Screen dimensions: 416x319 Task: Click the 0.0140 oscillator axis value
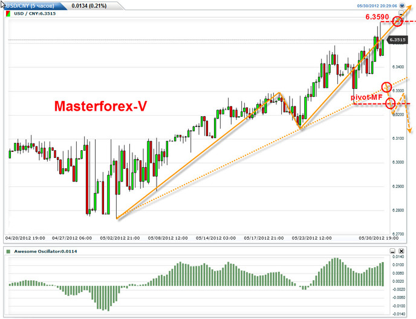click(x=398, y=257)
